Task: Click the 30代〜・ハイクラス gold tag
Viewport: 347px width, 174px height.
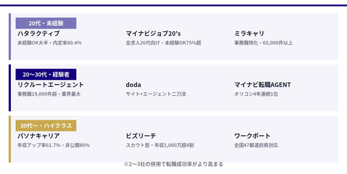Action: 46,125
